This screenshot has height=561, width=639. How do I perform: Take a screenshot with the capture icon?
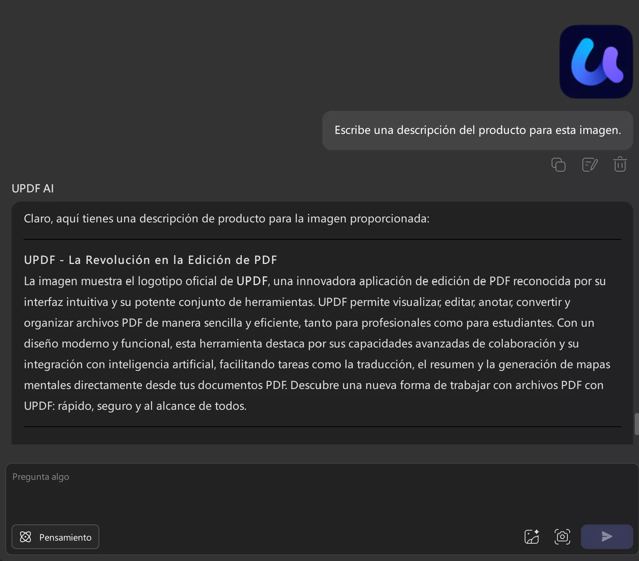(x=562, y=537)
